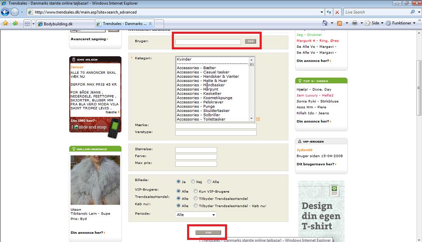Click the Print icon in toolbar

point(355,23)
